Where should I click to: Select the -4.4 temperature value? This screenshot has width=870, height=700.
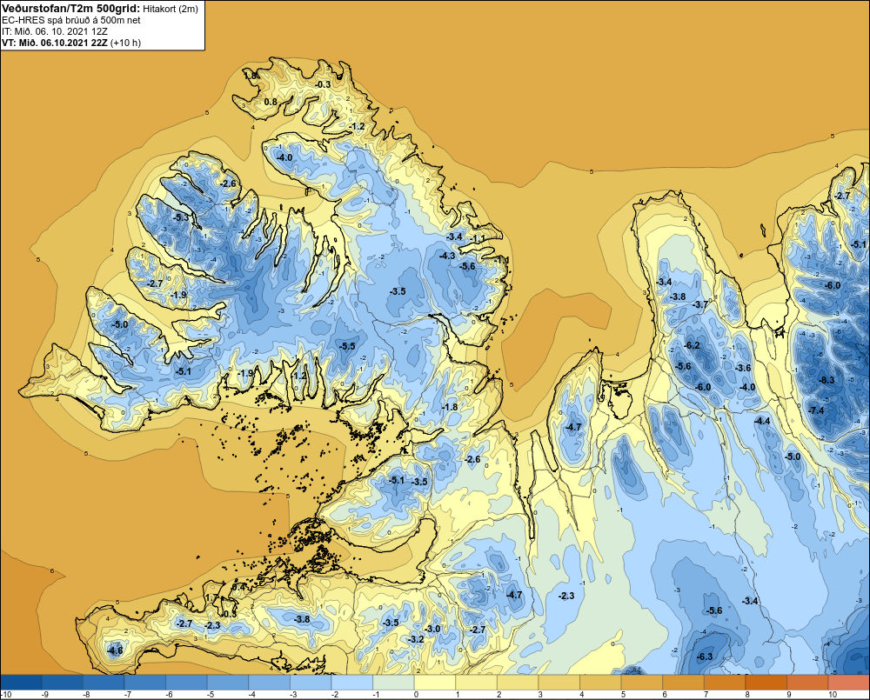(x=762, y=421)
